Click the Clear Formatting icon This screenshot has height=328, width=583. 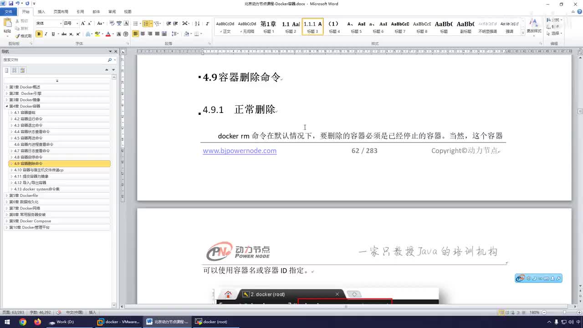(x=112, y=23)
